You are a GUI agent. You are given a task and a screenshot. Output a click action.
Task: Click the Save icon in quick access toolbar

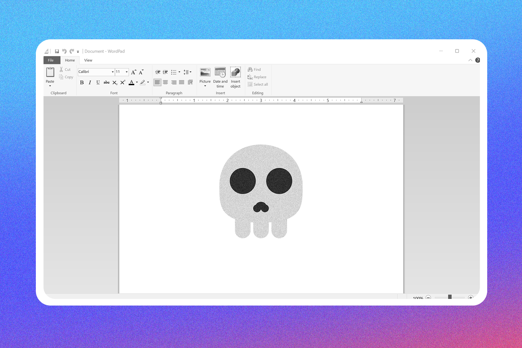tap(57, 51)
